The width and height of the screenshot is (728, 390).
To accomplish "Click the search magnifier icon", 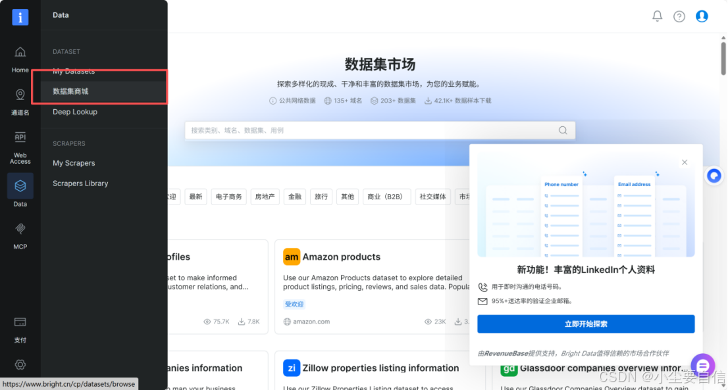I will [563, 130].
